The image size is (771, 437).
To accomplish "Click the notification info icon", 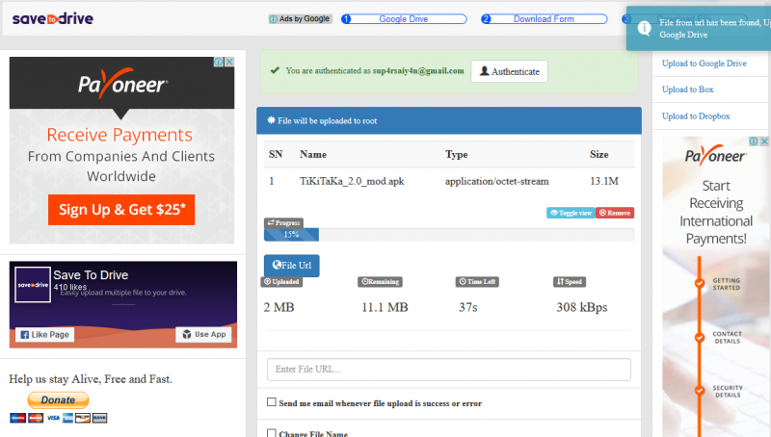I will click(x=644, y=29).
